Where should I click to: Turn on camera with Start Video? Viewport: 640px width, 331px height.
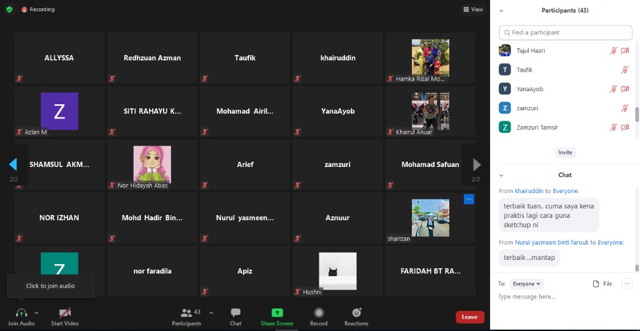(65, 313)
